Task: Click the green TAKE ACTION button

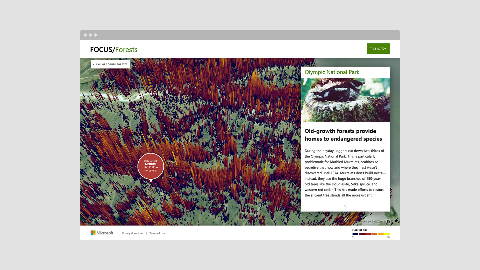Action: pyautogui.click(x=378, y=49)
